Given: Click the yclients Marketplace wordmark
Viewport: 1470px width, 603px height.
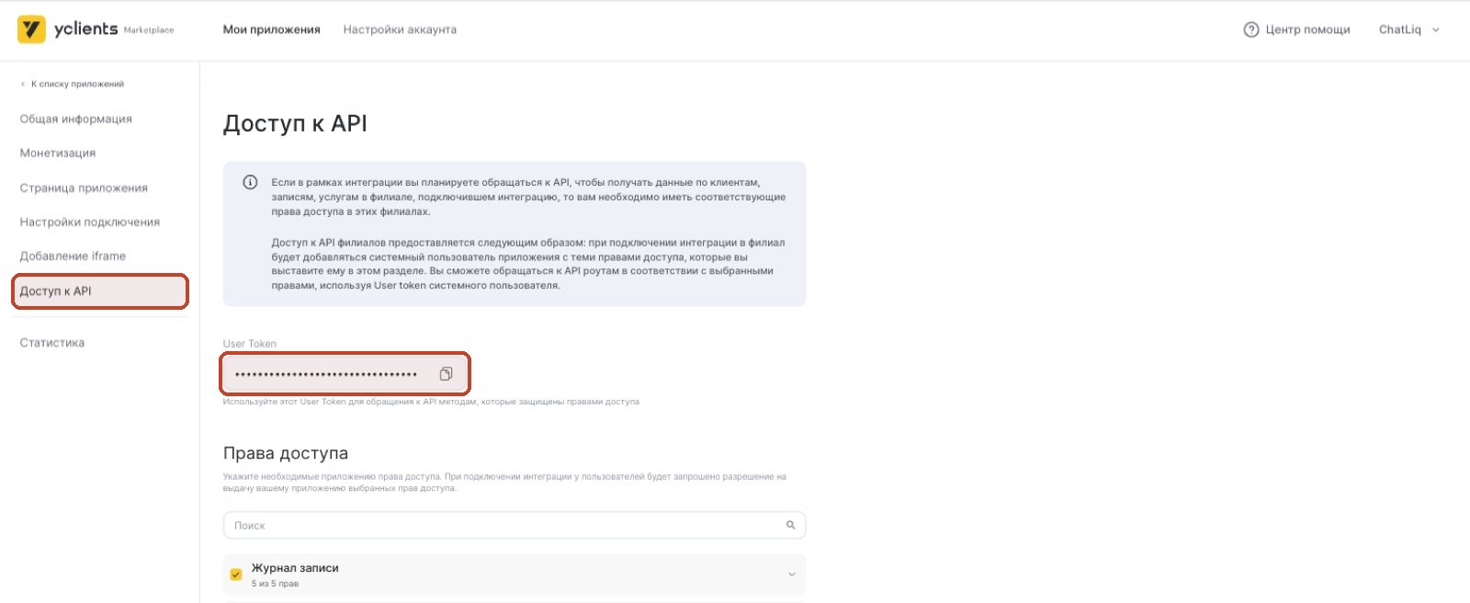Looking at the screenshot, I should pyautogui.click(x=114, y=29).
